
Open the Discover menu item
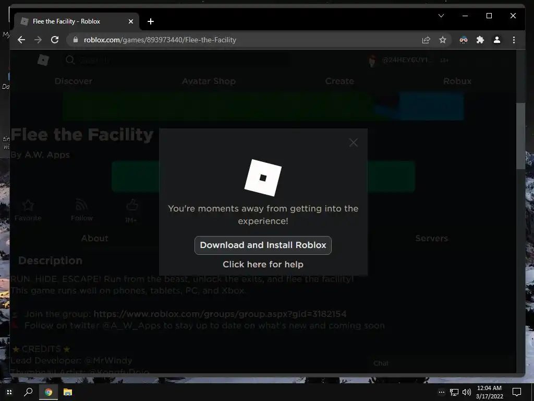point(74,81)
